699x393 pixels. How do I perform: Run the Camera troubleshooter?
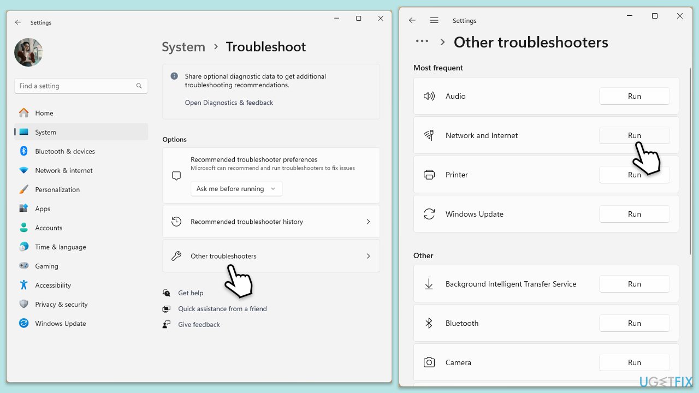[x=635, y=362]
